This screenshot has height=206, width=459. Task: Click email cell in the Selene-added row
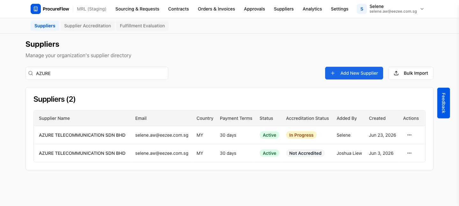162,135
